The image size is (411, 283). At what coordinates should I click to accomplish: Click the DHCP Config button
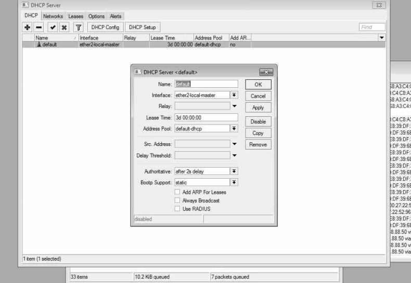click(x=105, y=27)
